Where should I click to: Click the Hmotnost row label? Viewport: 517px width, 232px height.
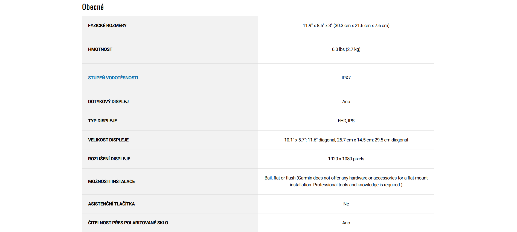pos(100,49)
